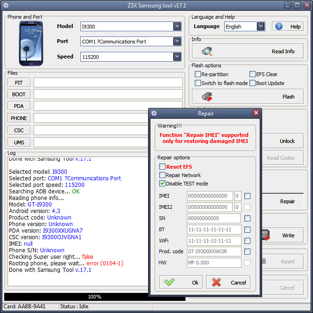Click the Read Info button label
Viewport: 313px width, 313px height.
click(283, 51)
